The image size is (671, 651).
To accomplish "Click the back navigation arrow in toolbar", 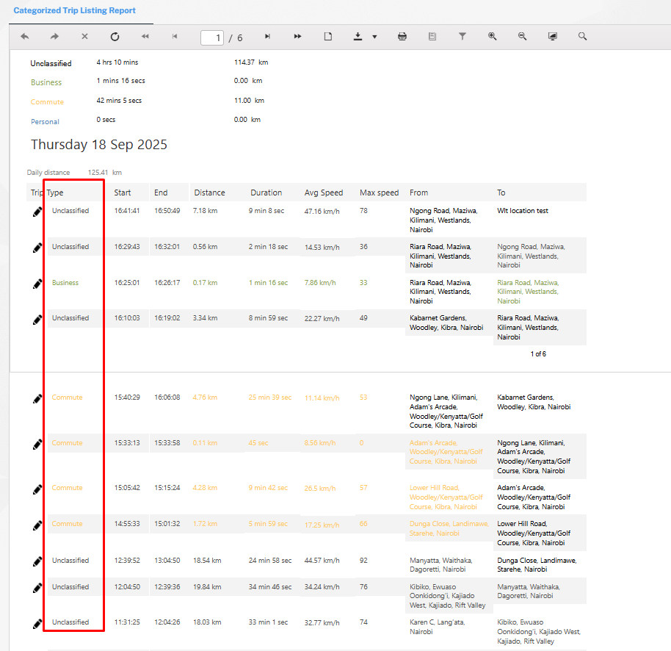I will pyautogui.click(x=25, y=37).
